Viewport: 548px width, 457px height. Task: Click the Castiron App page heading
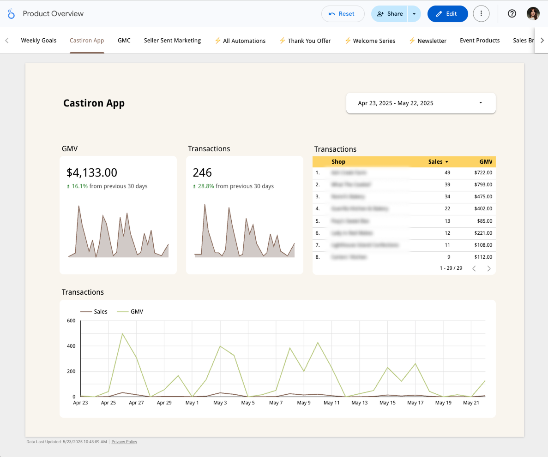(94, 103)
